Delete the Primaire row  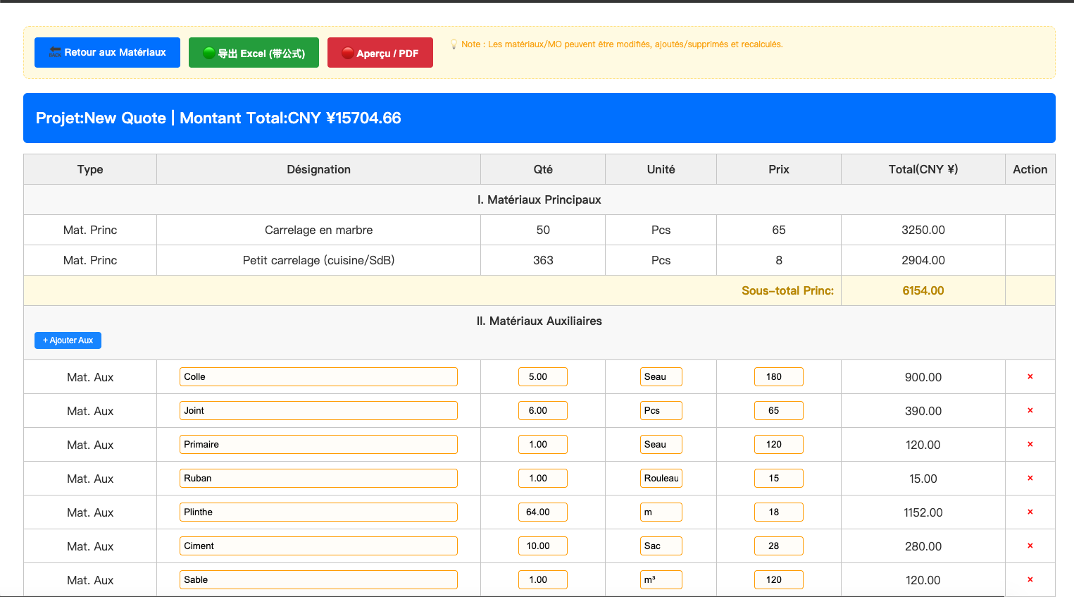tap(1030, 445)
